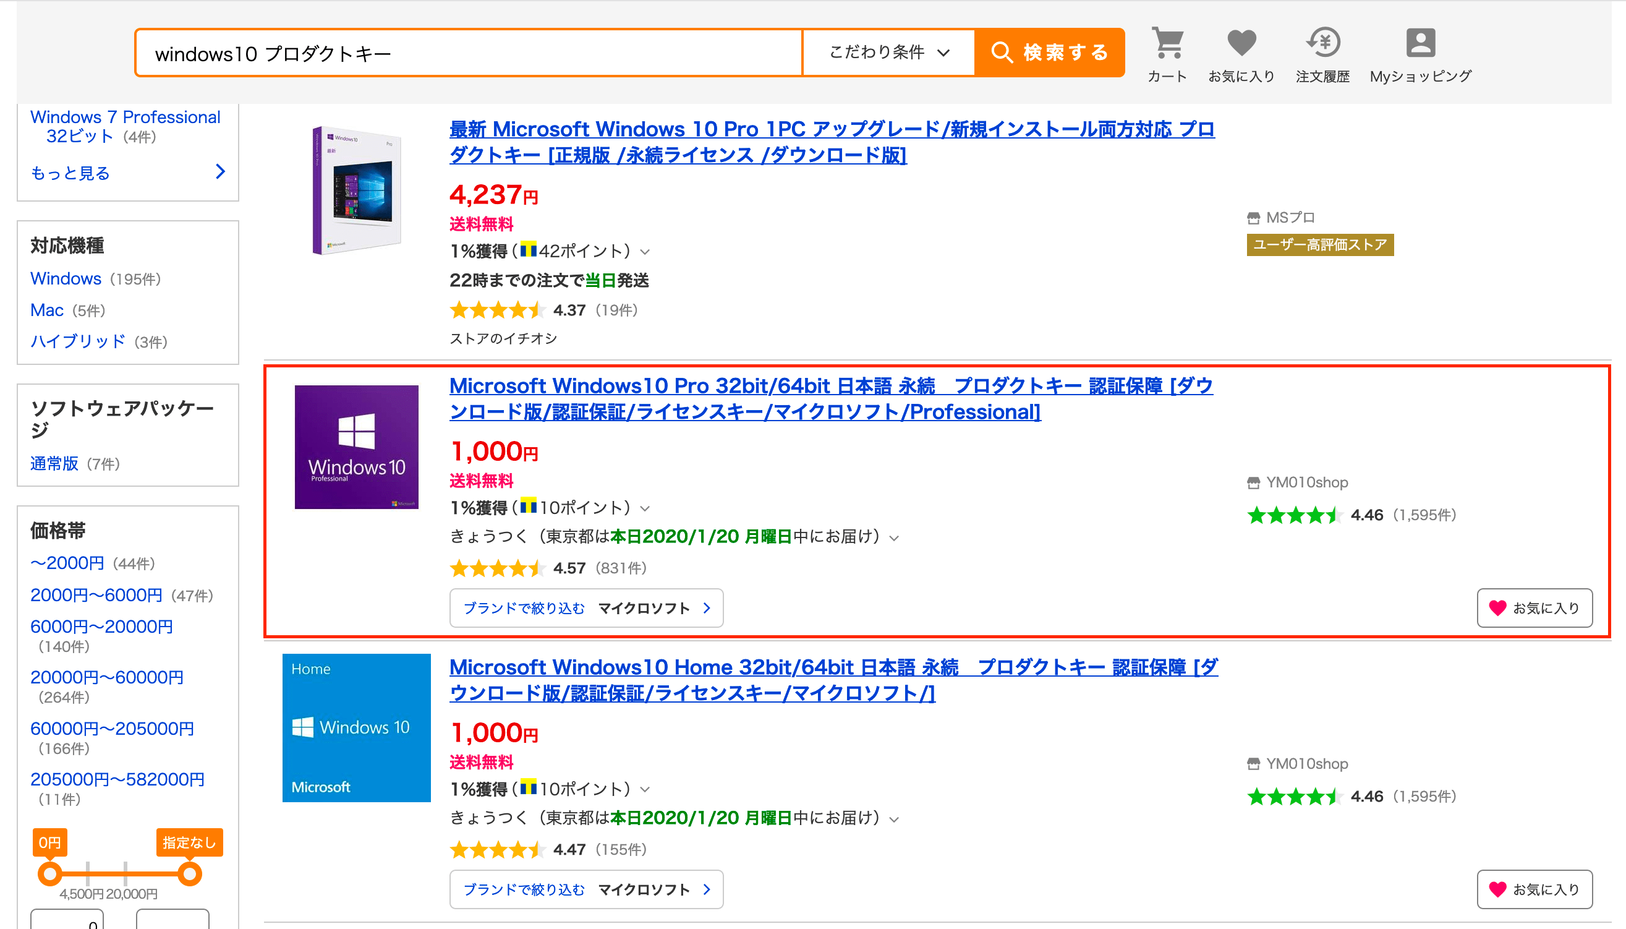Open the Microsoft Windows10 Home 32bit/64bit listing title
This screenshot has width=1626, height=929.
click(834, 680)
